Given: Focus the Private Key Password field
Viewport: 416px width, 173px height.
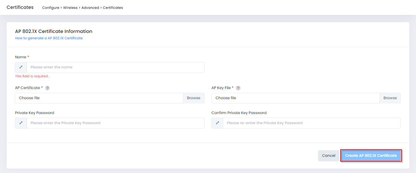Looking at the screenshot, I should (115, 123).
